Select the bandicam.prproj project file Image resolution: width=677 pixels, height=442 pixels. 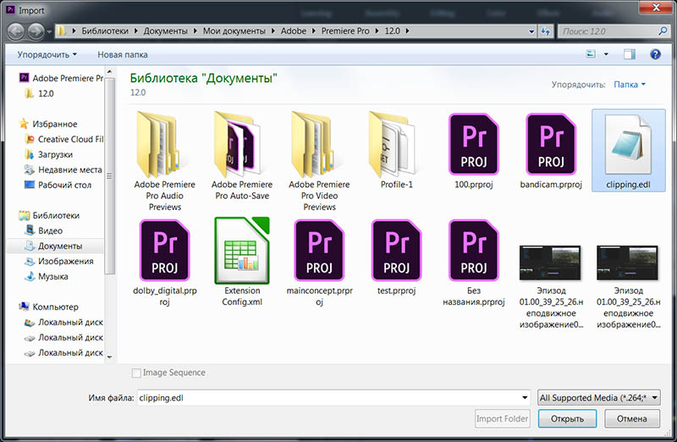[x=551, y=151]
